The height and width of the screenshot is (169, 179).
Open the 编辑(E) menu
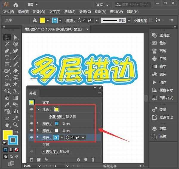pos(24,12)
